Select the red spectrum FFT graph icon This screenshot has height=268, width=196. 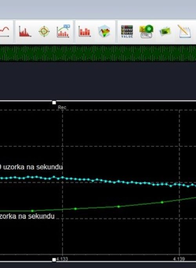point(25,32)
